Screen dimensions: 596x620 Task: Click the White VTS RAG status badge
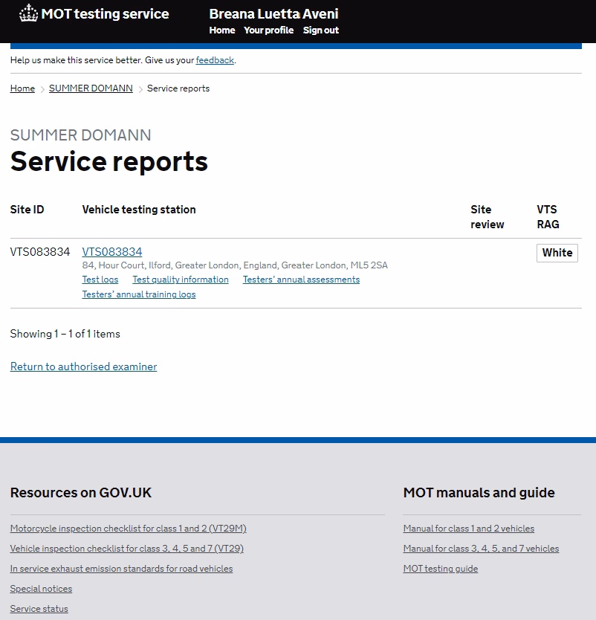tap(557, 252)
